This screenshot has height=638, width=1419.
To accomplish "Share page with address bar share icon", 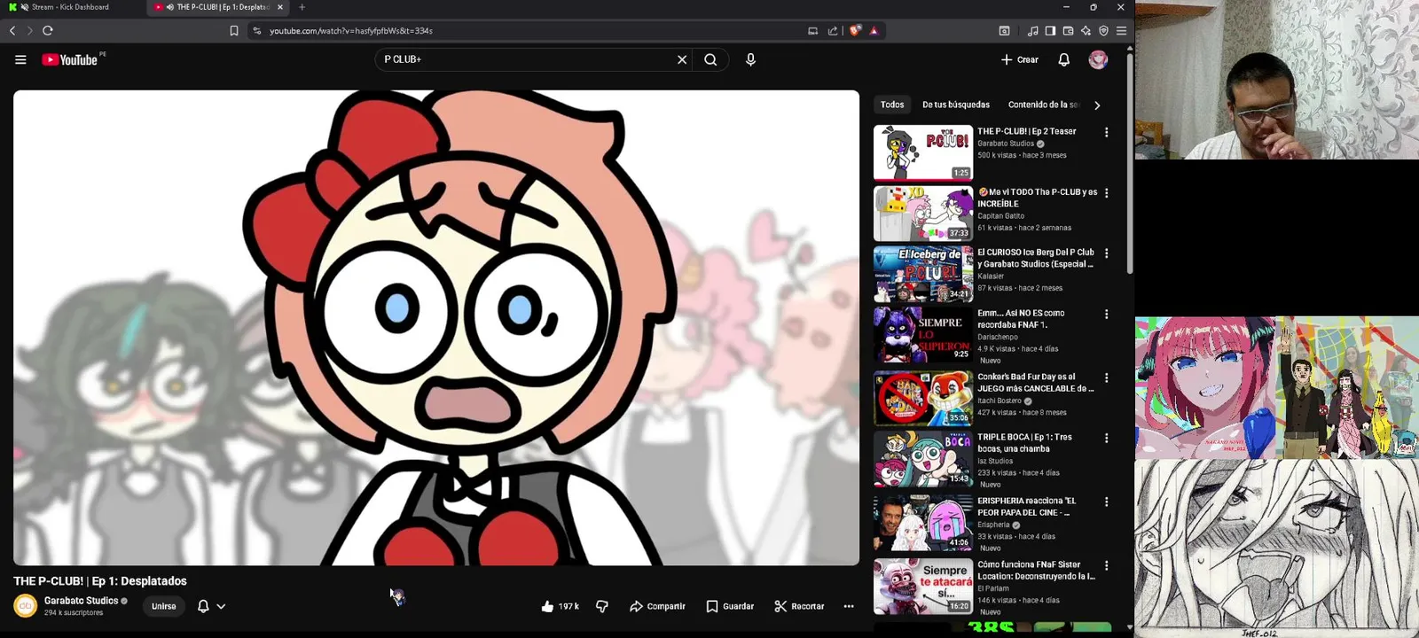I will pos(833,30).
